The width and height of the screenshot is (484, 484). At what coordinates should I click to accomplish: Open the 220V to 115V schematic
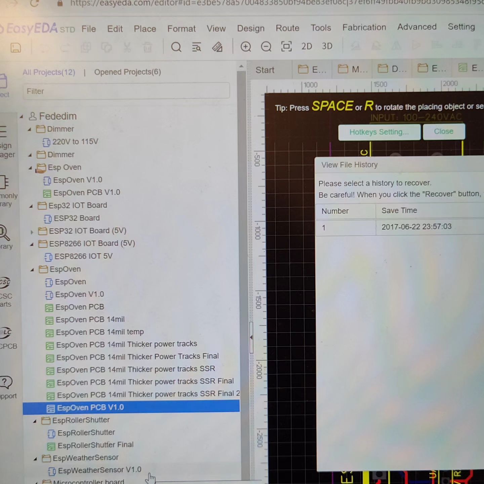pos(71,142)
